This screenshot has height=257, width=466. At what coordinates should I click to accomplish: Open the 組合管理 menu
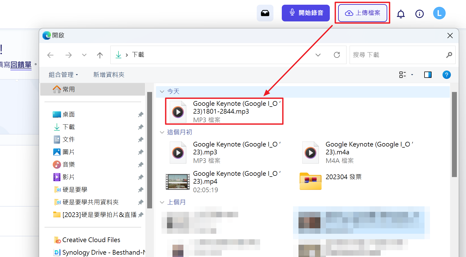coord(63,75)
